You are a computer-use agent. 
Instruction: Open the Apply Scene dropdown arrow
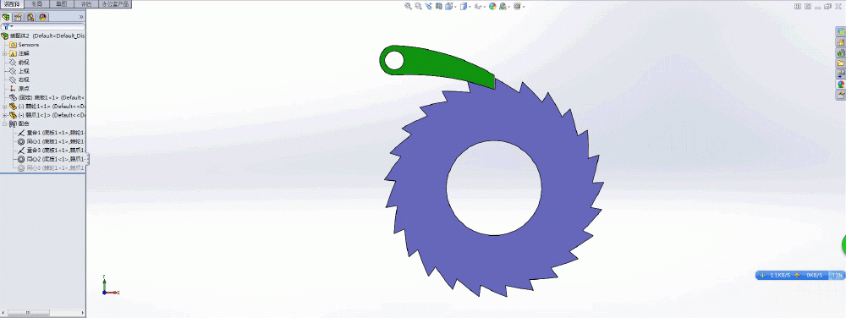coord(509,7)
